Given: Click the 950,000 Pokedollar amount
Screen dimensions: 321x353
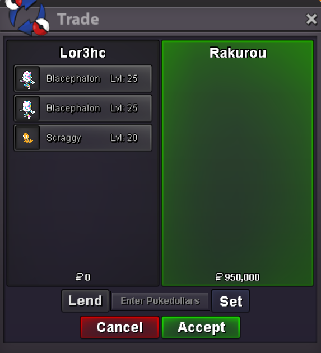Looking at the screenshot, I should pos(242,277).
